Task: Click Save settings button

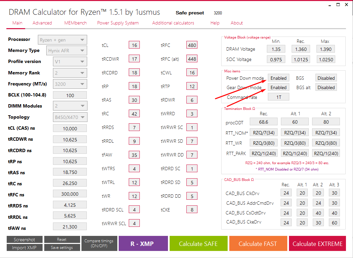Action: [62, 248]
